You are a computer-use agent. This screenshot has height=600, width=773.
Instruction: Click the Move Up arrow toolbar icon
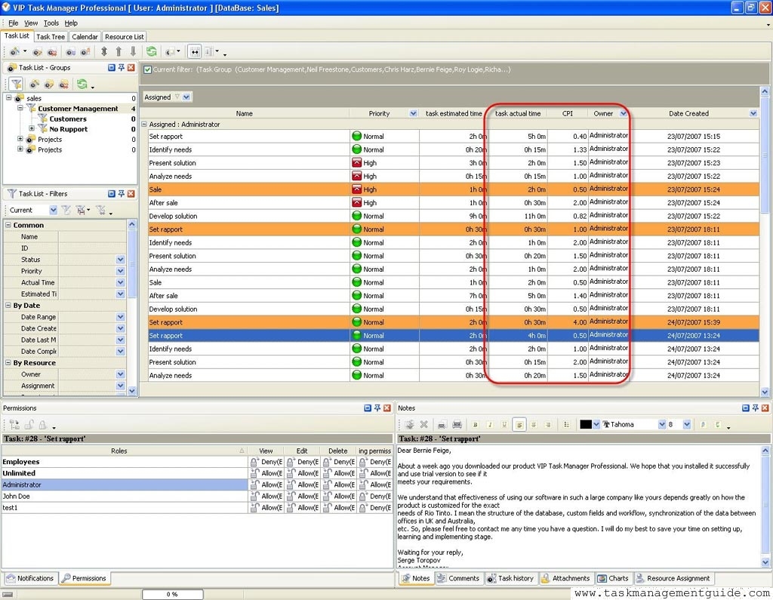click(119, 51)
